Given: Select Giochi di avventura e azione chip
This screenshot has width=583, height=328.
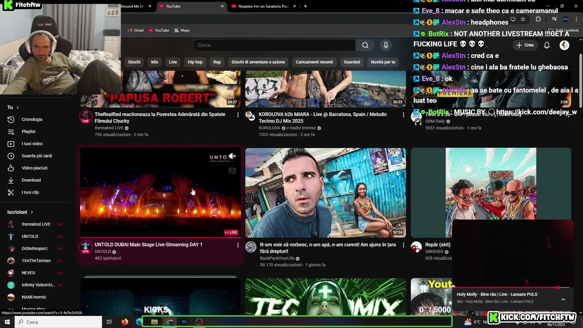Looking at the screenshot, I should pos(258,62).
